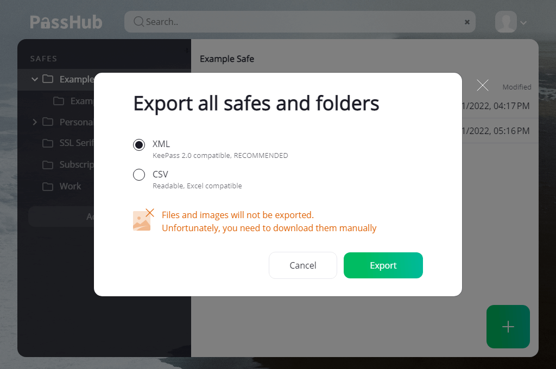Click the green plus add-item button

[x=508, y=327]
